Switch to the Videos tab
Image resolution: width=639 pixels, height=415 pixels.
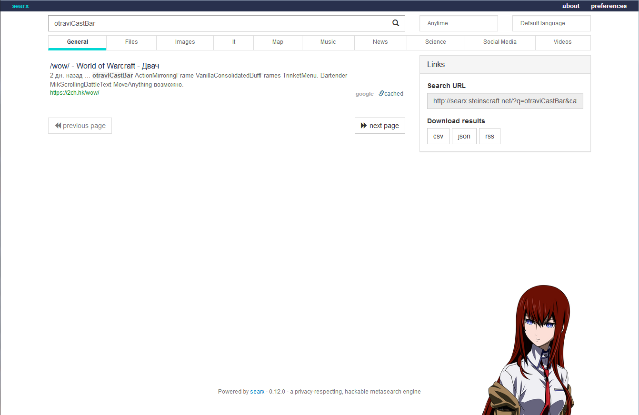point(562,42)
